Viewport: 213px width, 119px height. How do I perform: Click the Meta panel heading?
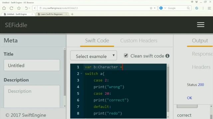(x=11, y=40)
